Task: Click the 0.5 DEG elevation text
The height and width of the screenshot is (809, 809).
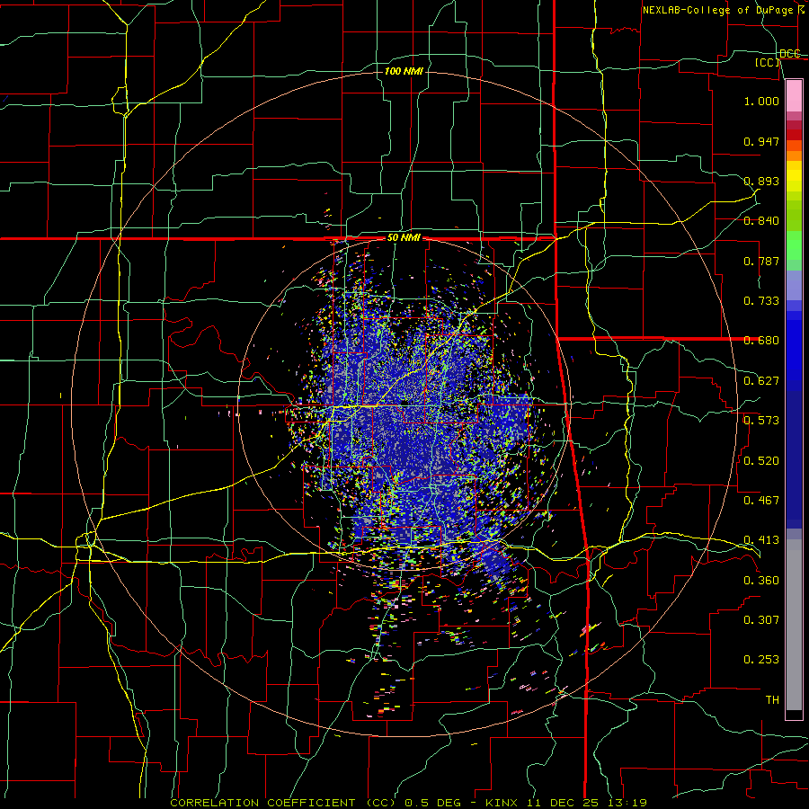Action: point(432,803)
